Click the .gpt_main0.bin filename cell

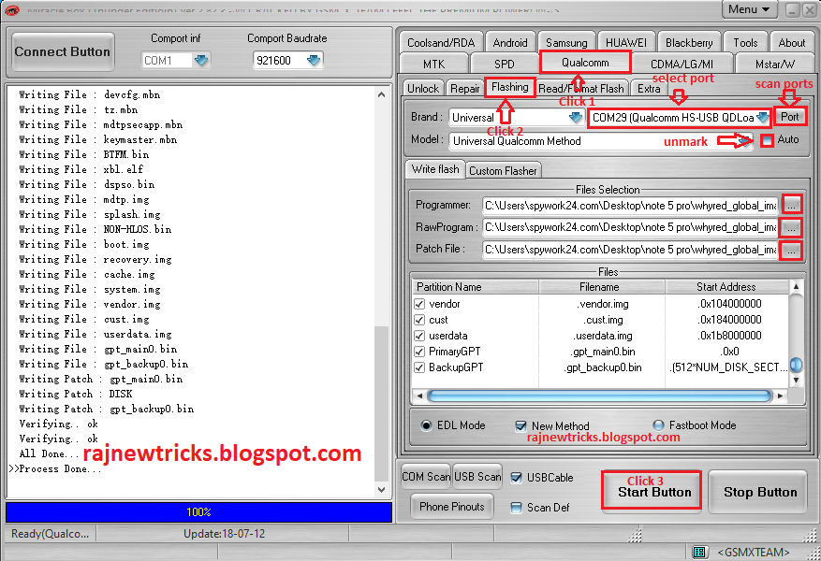[x=602, y=352]
